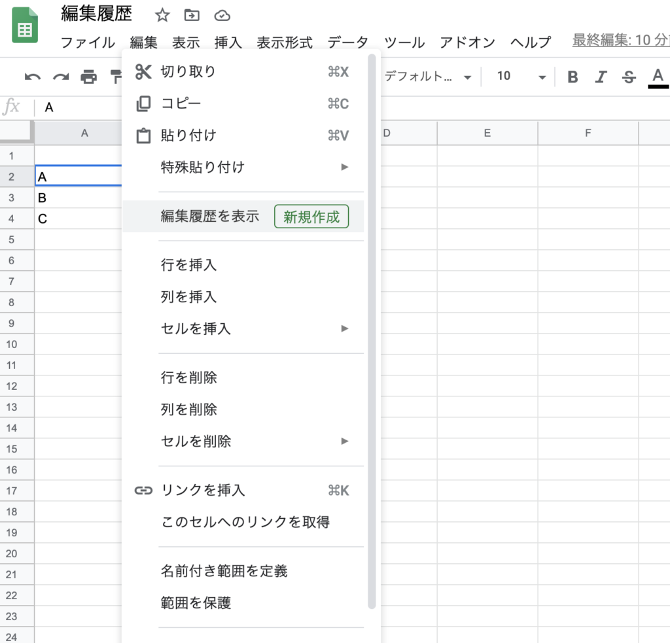Open the 編集 menu
670x643 pixels.
coord(143,43)
